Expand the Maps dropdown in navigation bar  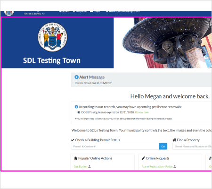96,11
